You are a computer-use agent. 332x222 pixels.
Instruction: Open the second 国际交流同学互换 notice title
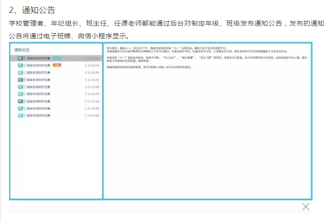coord(38,65)
